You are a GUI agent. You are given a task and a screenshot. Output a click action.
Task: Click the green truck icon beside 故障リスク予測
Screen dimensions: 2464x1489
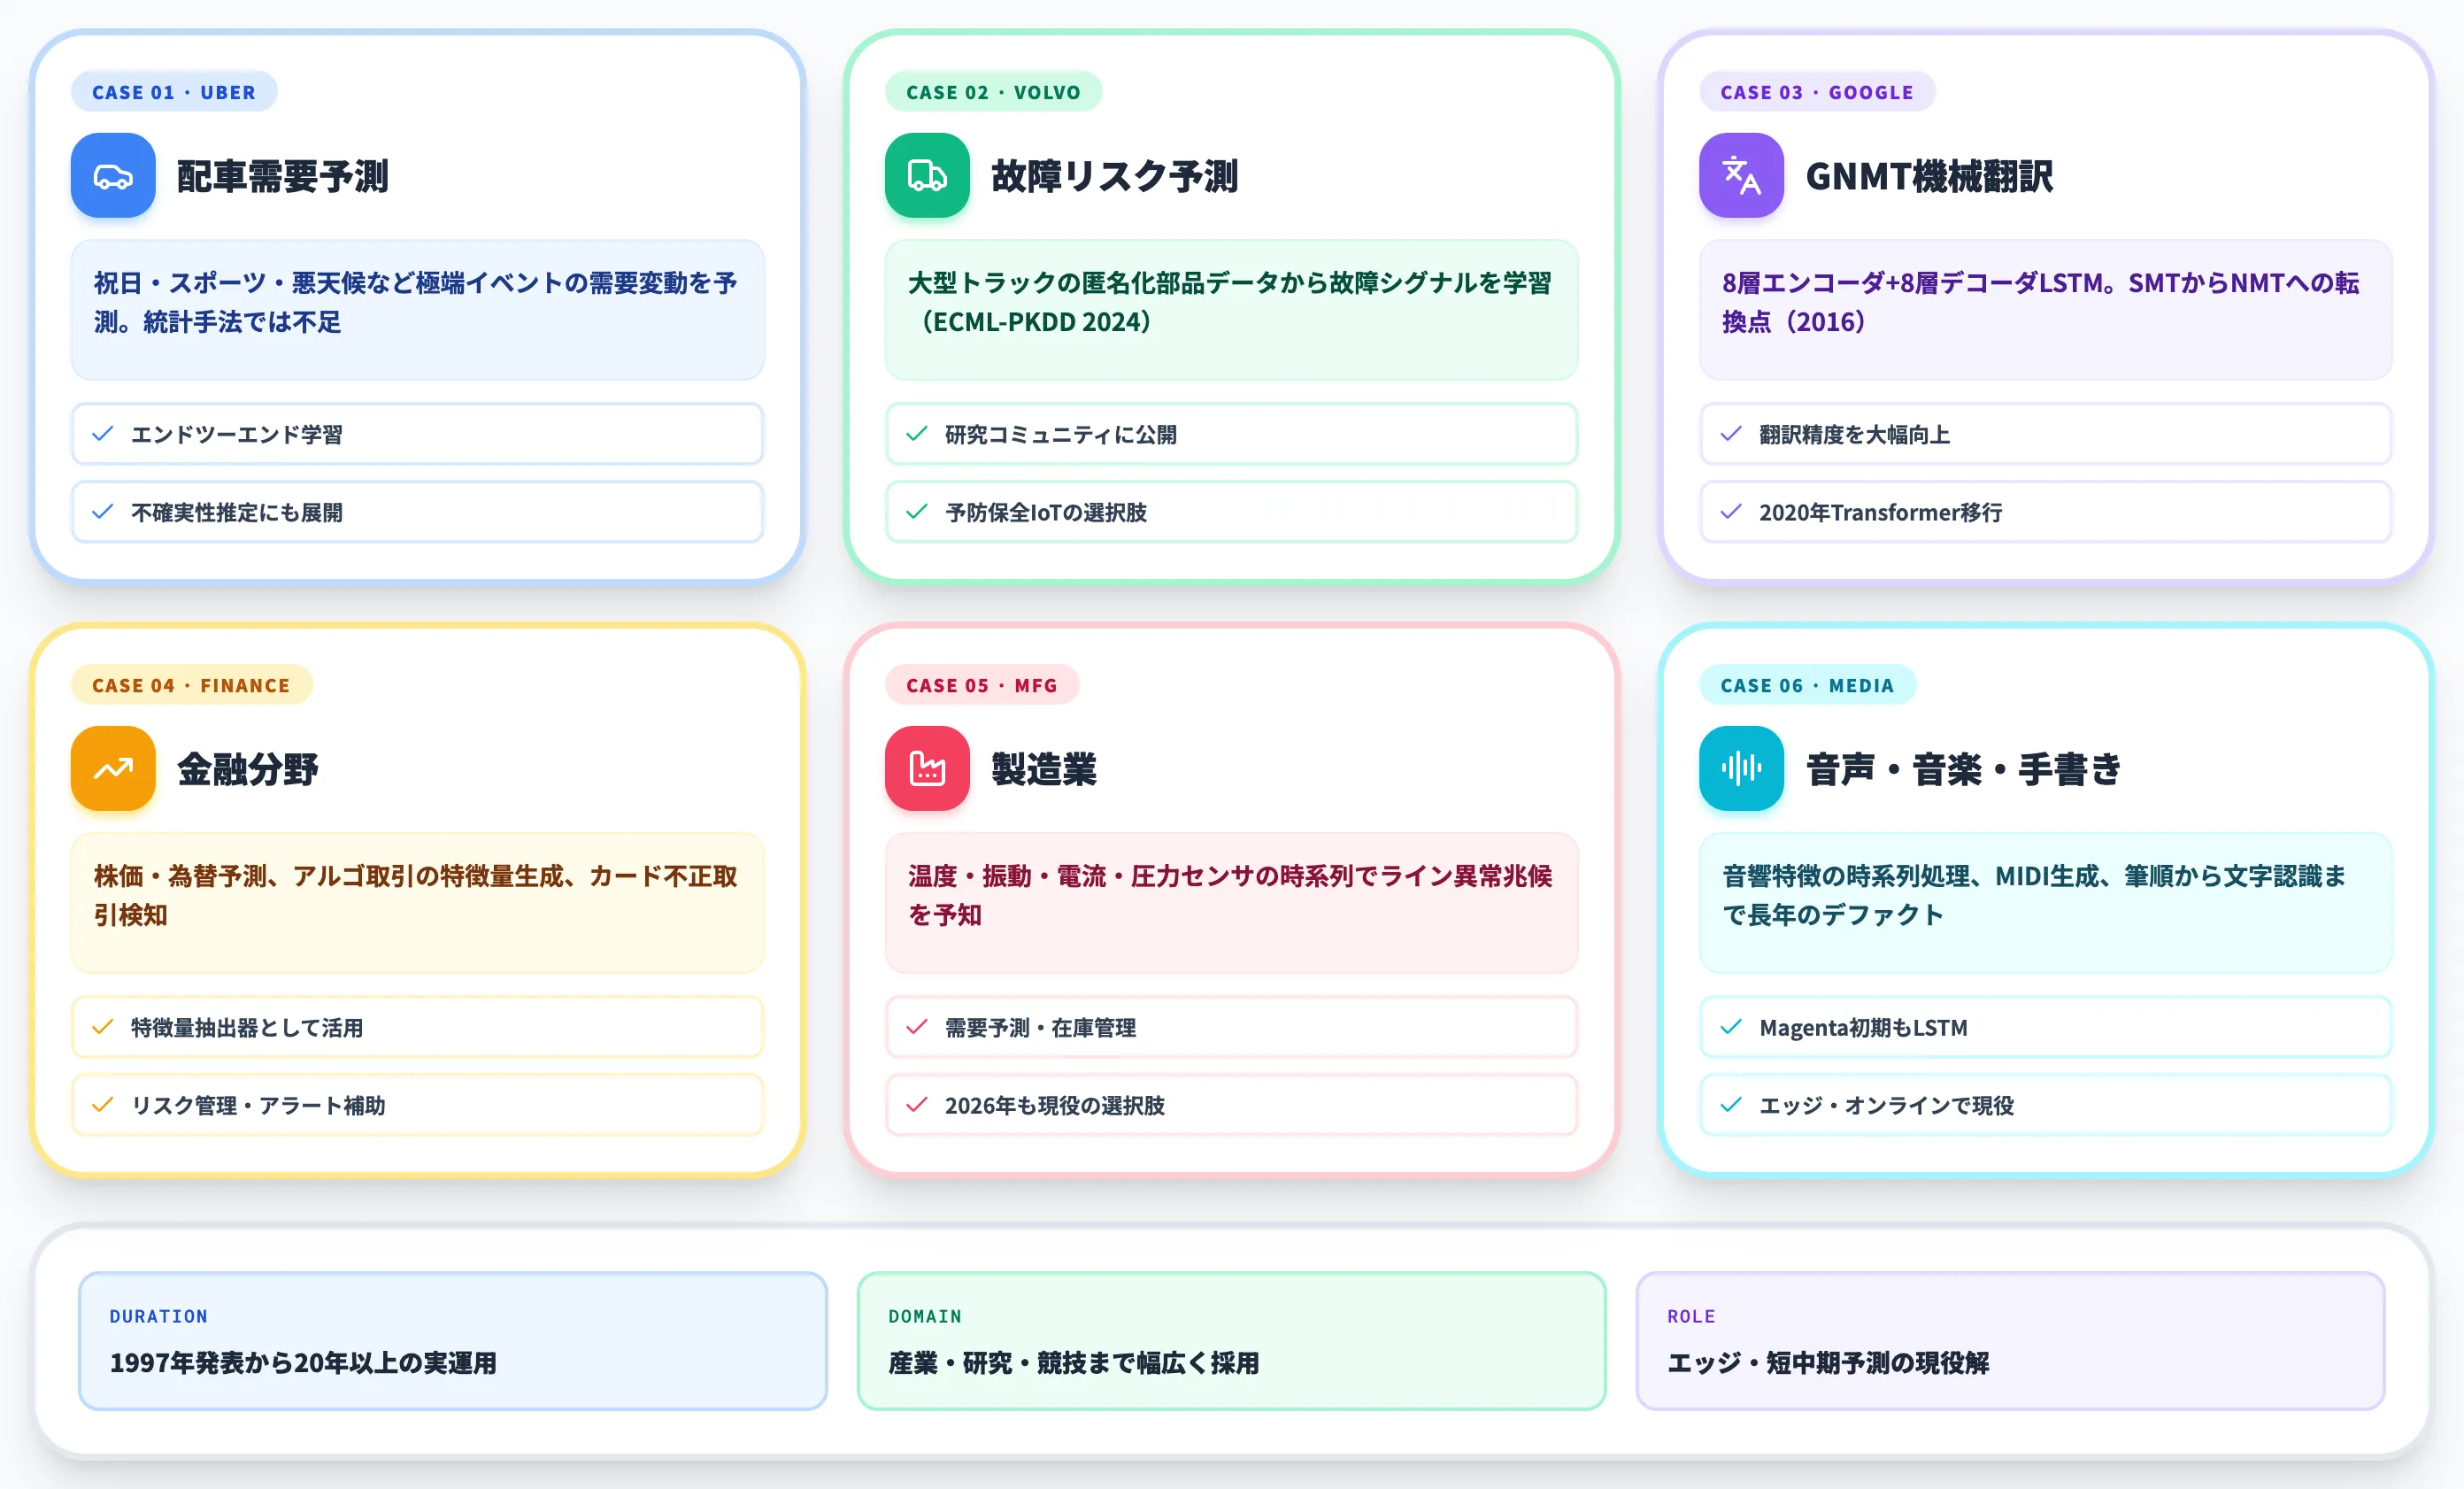click(927, 176)
